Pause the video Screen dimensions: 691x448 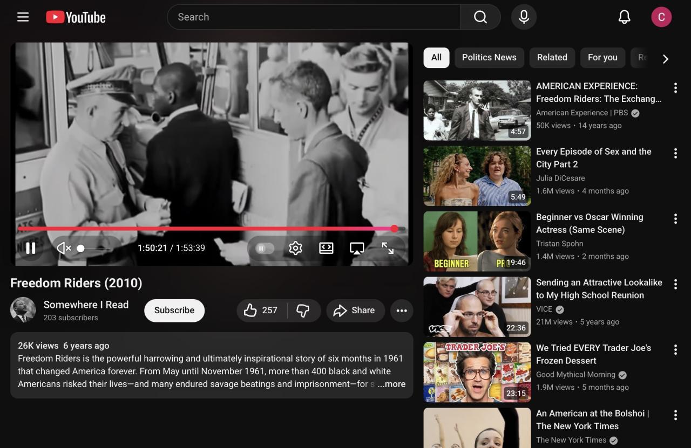(31, 248)
